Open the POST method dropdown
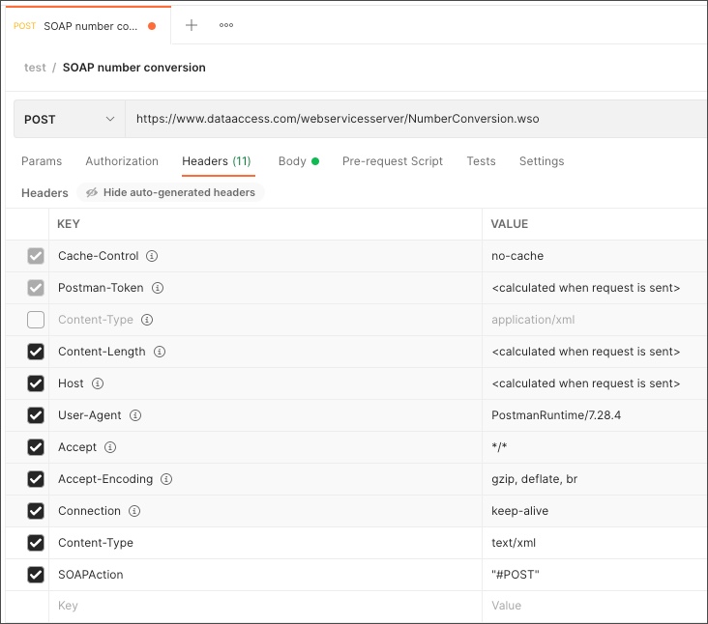Image resolution: width=708 pixels, height=624 pixels. tap(69, 120)
